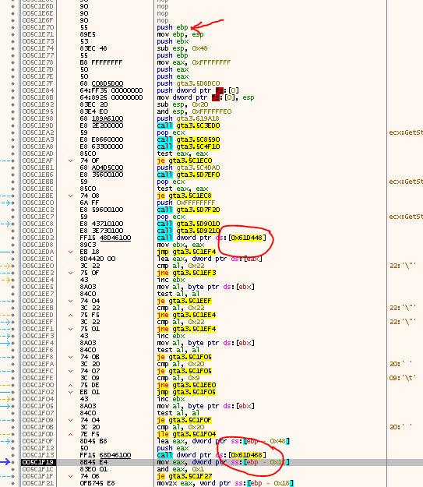This screenshot has height=487, width=423.
Task: Select instruction 'je gta3.5C1EEF'
Action: pos(184,301)
